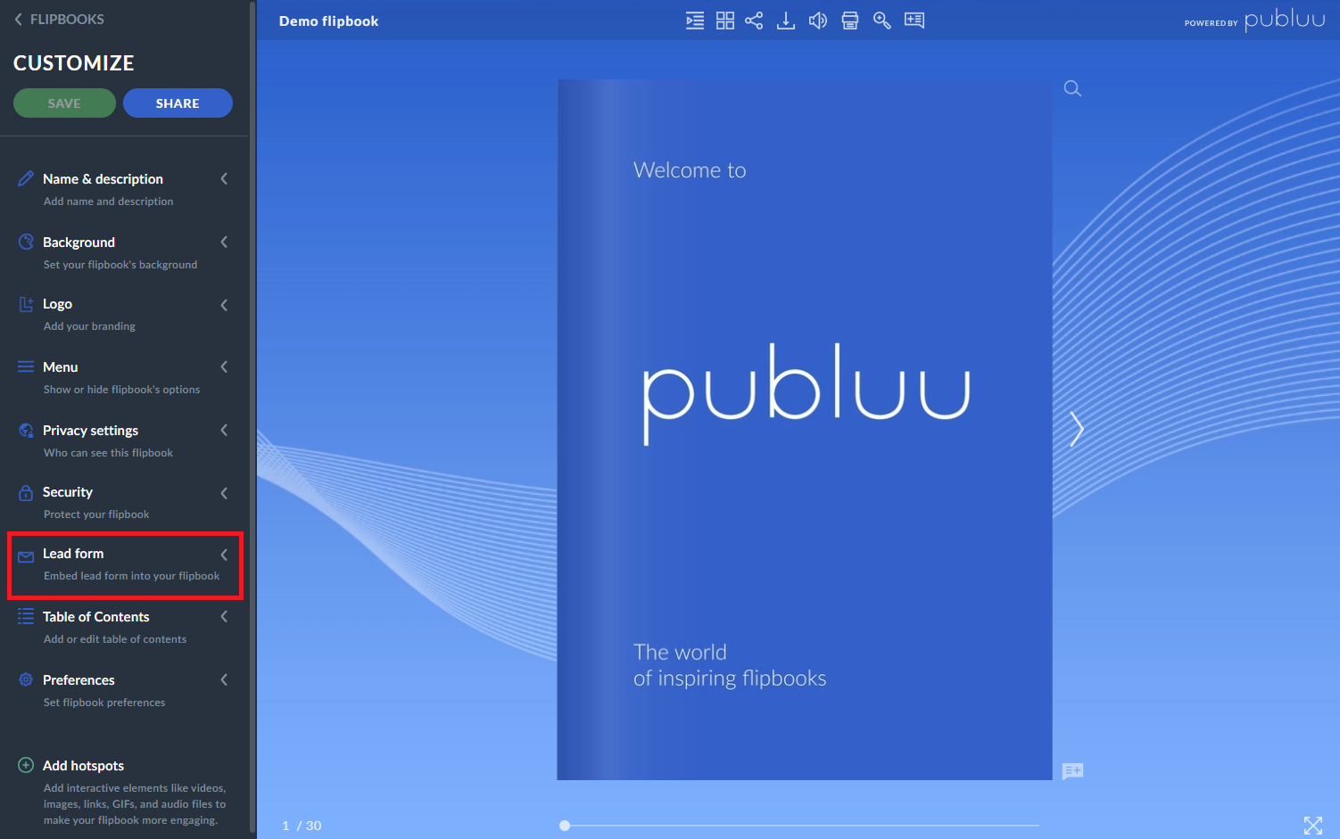Image resolution: width=1340 pixels, height=839 pixels.
Task: Click the note icon below the page
Action: pyautogui.click(x=1072, y=771)
